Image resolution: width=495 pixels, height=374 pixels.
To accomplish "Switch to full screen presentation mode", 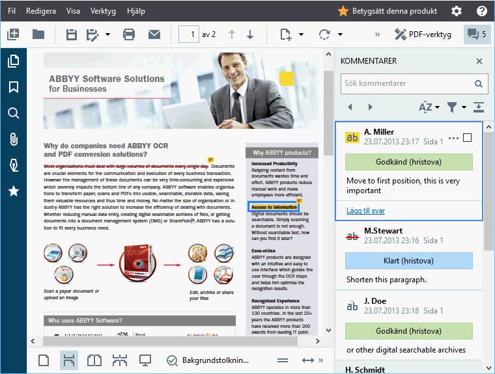I will coord(145,360).
